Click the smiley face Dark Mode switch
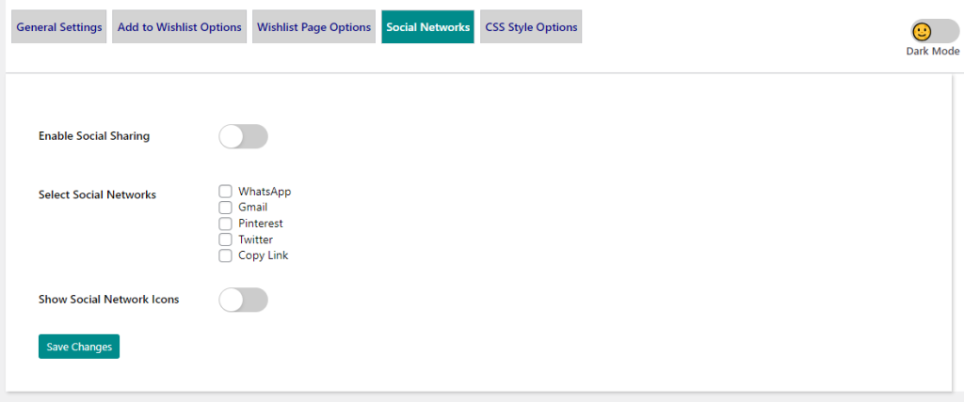 pos(934,31)
